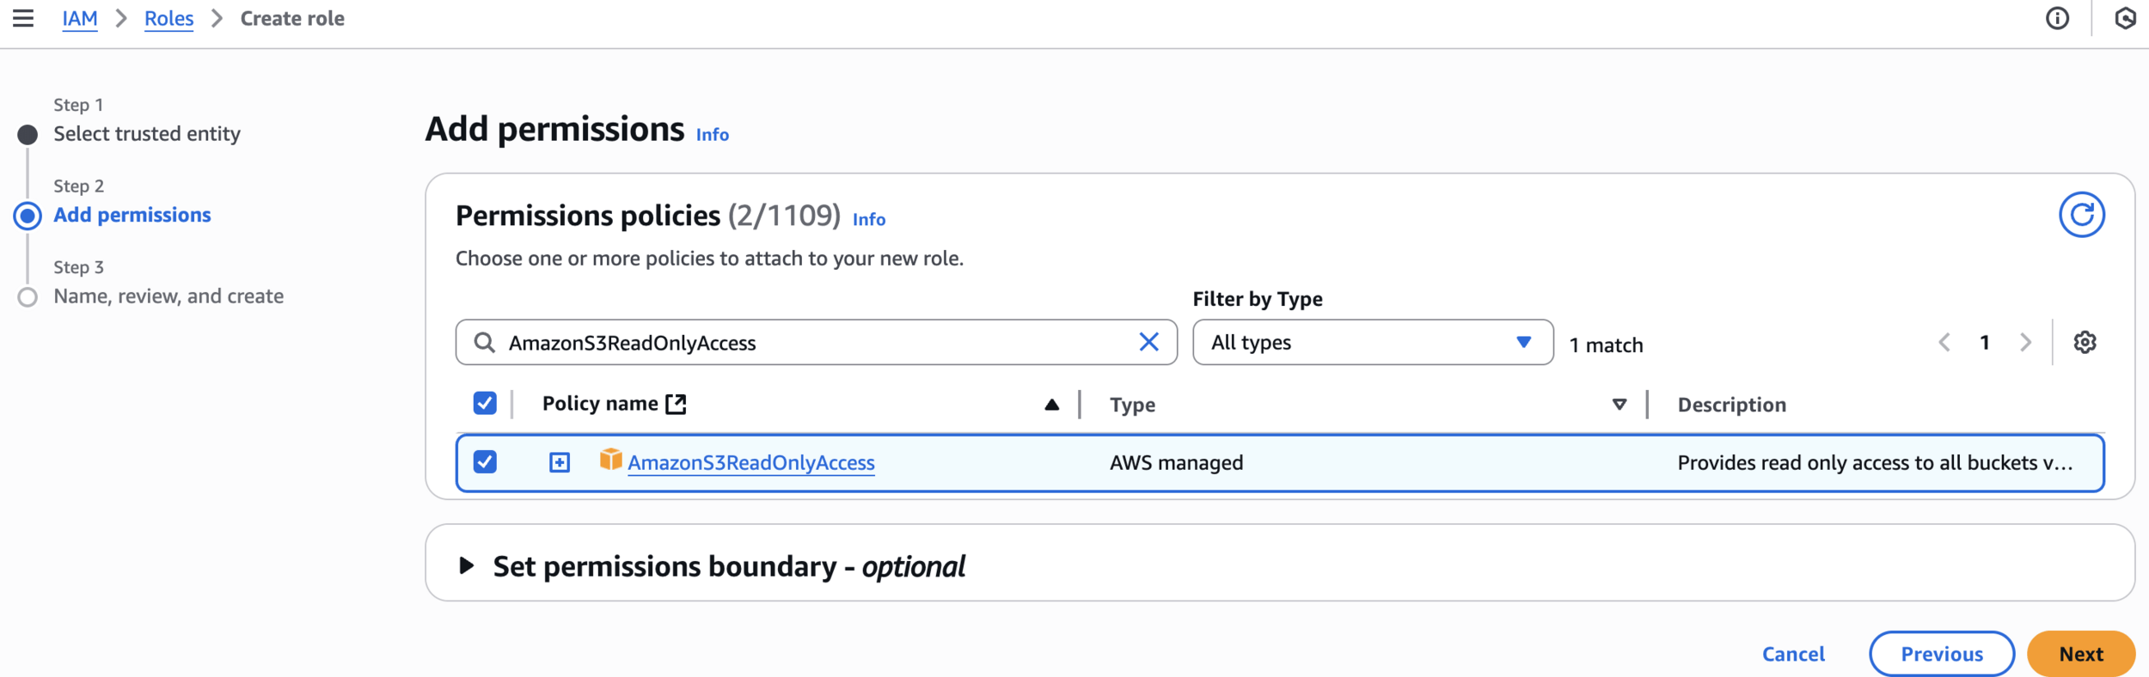Refresh the permissions policies list
This screenshot has width=2149, height=677.
pos(2081,215)
